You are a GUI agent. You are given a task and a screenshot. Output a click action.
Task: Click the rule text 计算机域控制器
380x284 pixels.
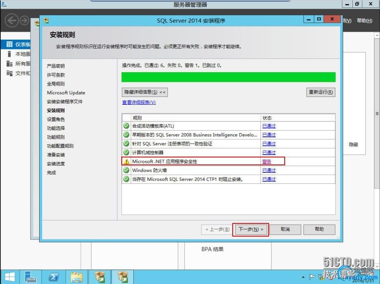(x=148, y=153)
